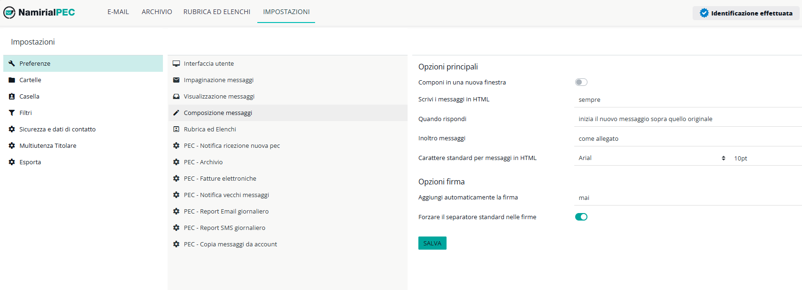Image resolution: width=802 pixels, height=290 pixels.
Task: Click the verified badge icon in header
Action: [x=704, y=13]
